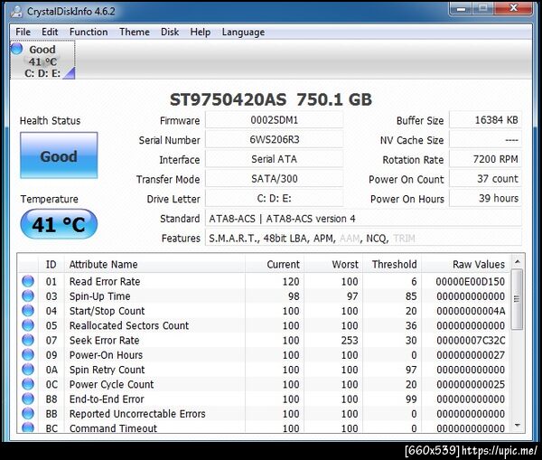Click status orb for Seek Error Rate

(x=28, y=340)
